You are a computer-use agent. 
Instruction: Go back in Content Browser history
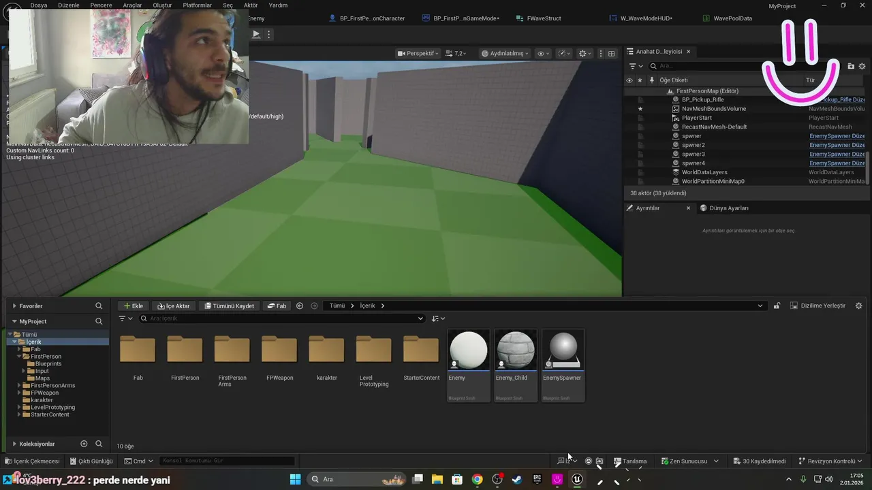(x=300, y=306)
